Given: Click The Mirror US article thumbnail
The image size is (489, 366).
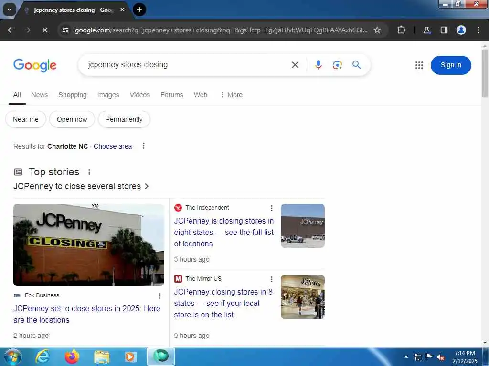Looking at the screenshot, I should point(302,296).
